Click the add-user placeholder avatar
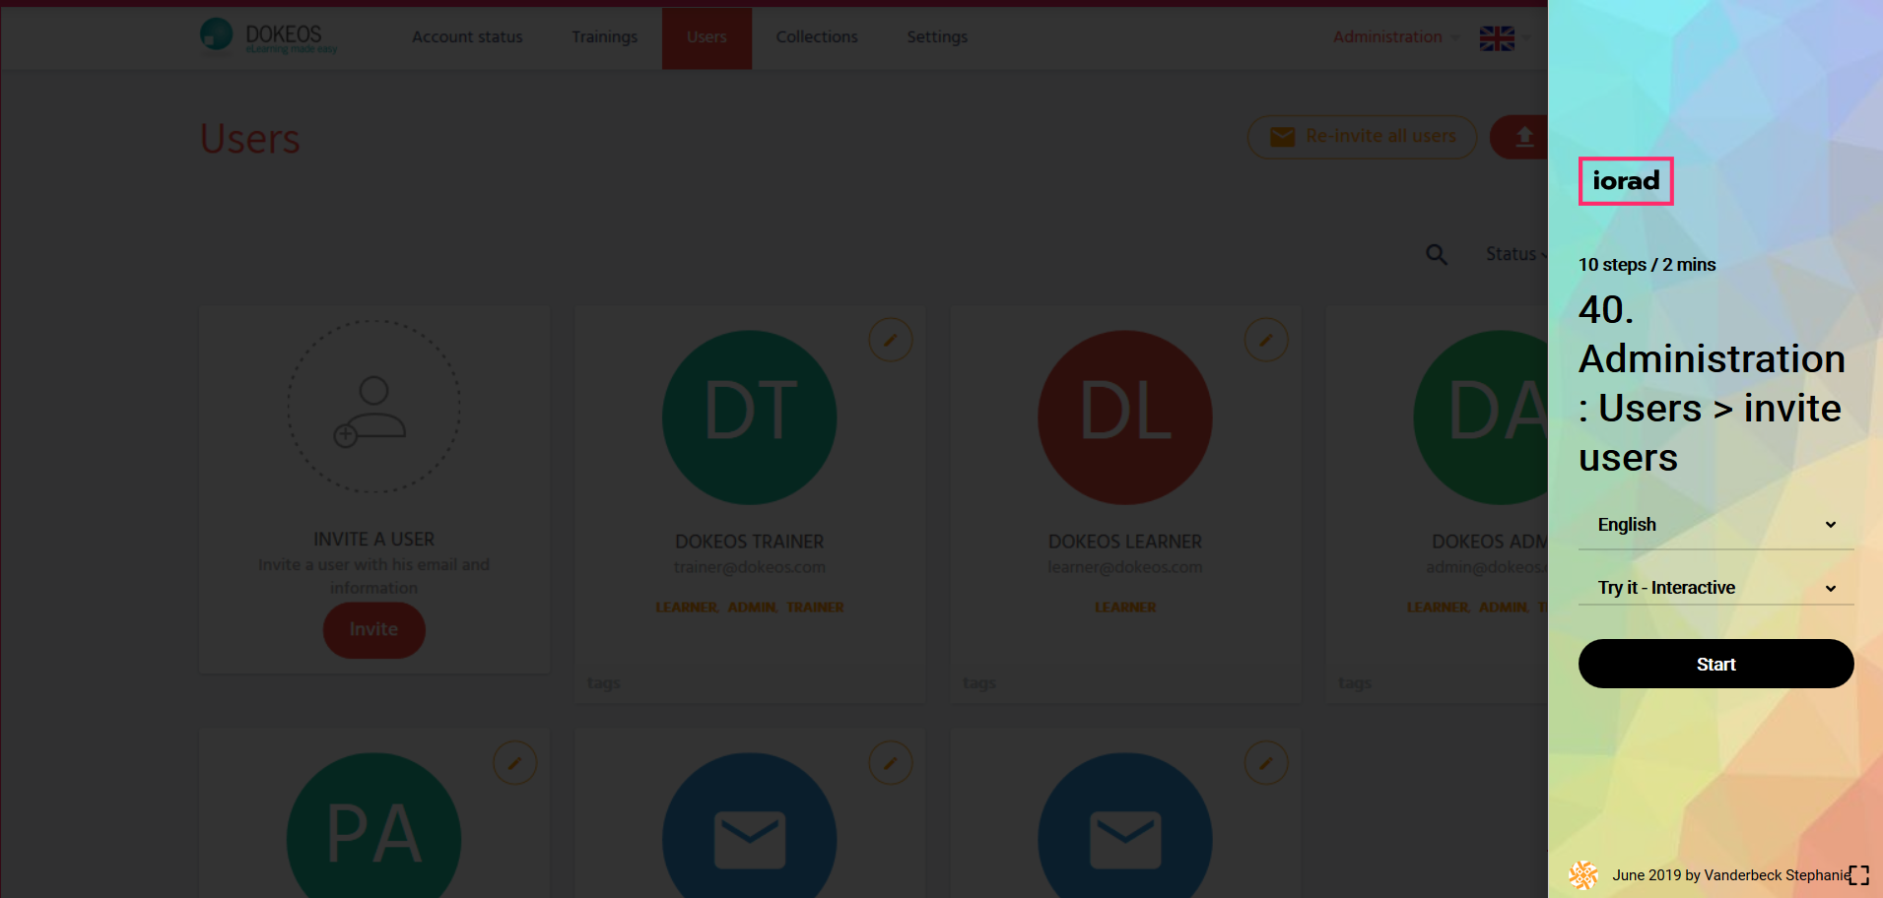This screenshot has height=898, width=1883. pyautogui.click(x=373, y=407)
